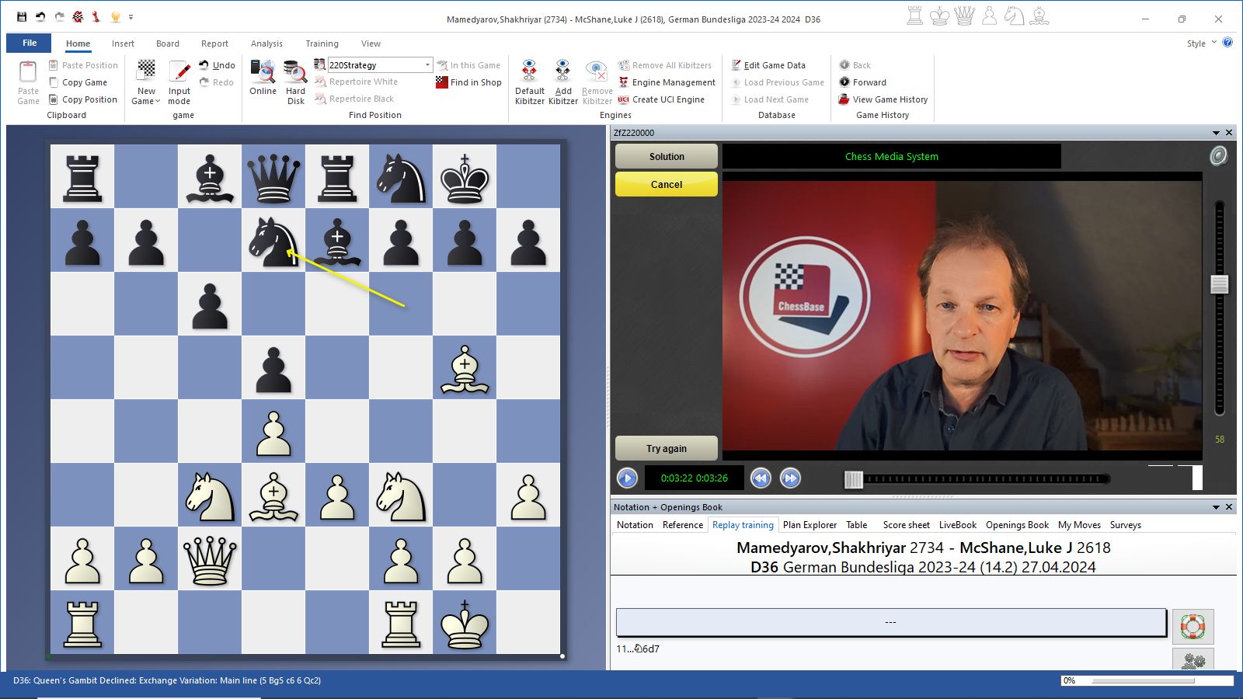Open the Style dropdown menu
The height and width of the screenshot is (699, 1243).
(1214, 43)
